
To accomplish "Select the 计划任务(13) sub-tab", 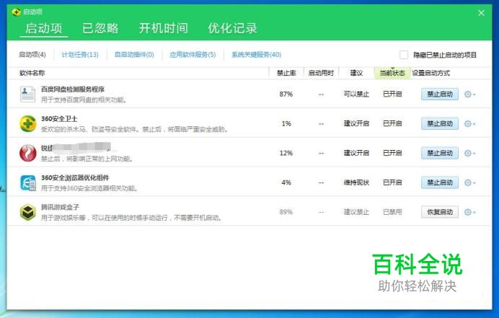I will 80,55.
